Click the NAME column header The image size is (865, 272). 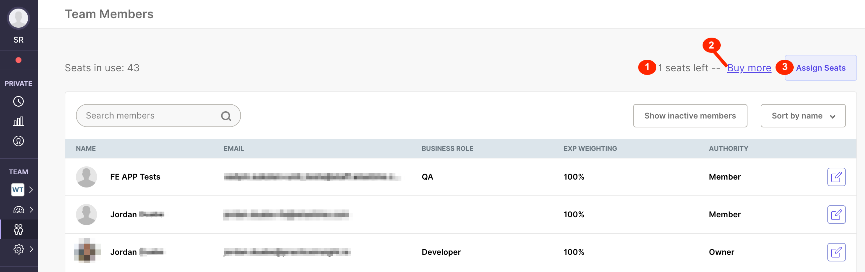pos(86,149)
